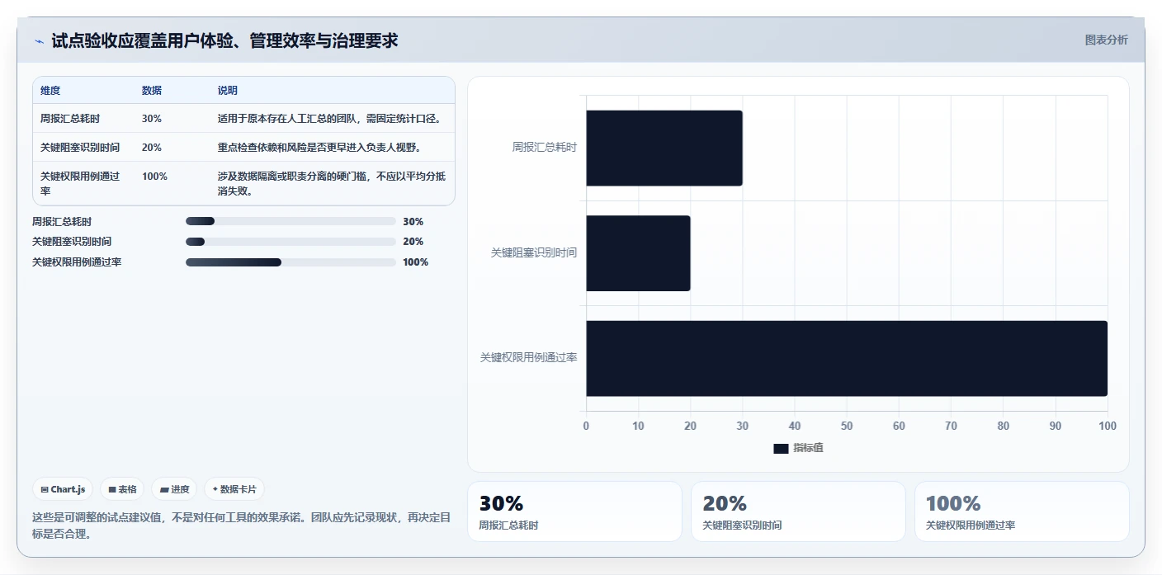Toggle the 指标值 legend item in chart

[x=798, y=448]
